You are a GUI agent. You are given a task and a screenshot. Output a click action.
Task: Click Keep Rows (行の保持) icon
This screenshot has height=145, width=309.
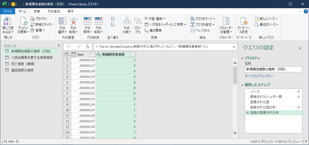click(x=88, y=21)
